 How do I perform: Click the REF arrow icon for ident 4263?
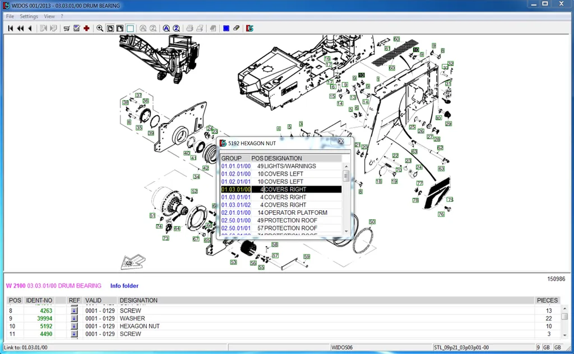point(74,310)
